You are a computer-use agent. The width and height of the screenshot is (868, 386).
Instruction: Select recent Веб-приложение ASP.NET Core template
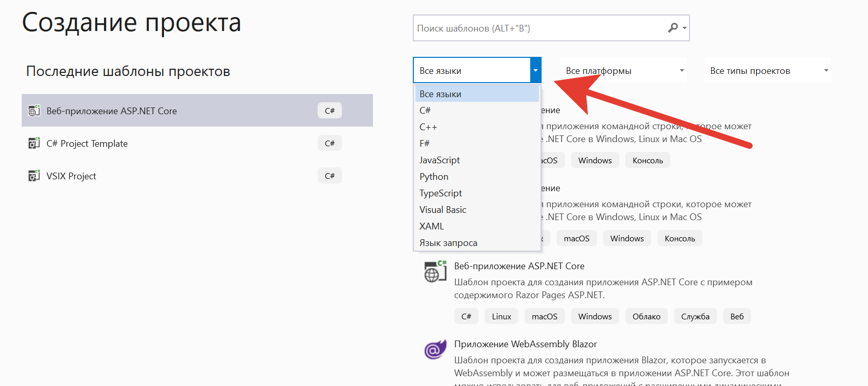[197, 111]
